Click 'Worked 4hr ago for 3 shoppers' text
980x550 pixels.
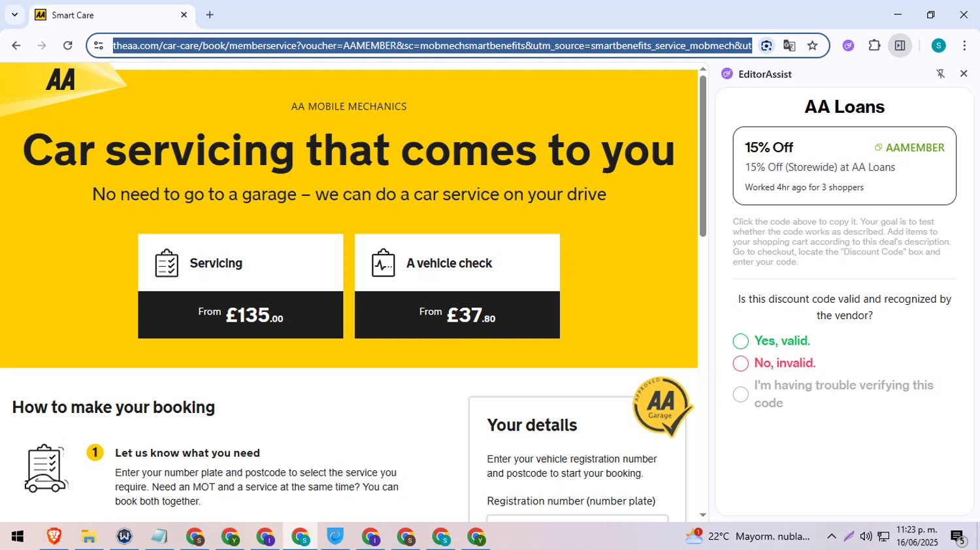[x=804, y=187]
